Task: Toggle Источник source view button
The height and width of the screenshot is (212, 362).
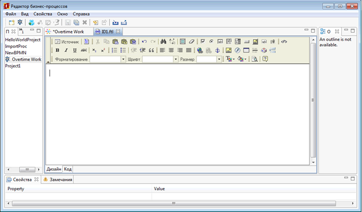Action: tap(67, 42)
